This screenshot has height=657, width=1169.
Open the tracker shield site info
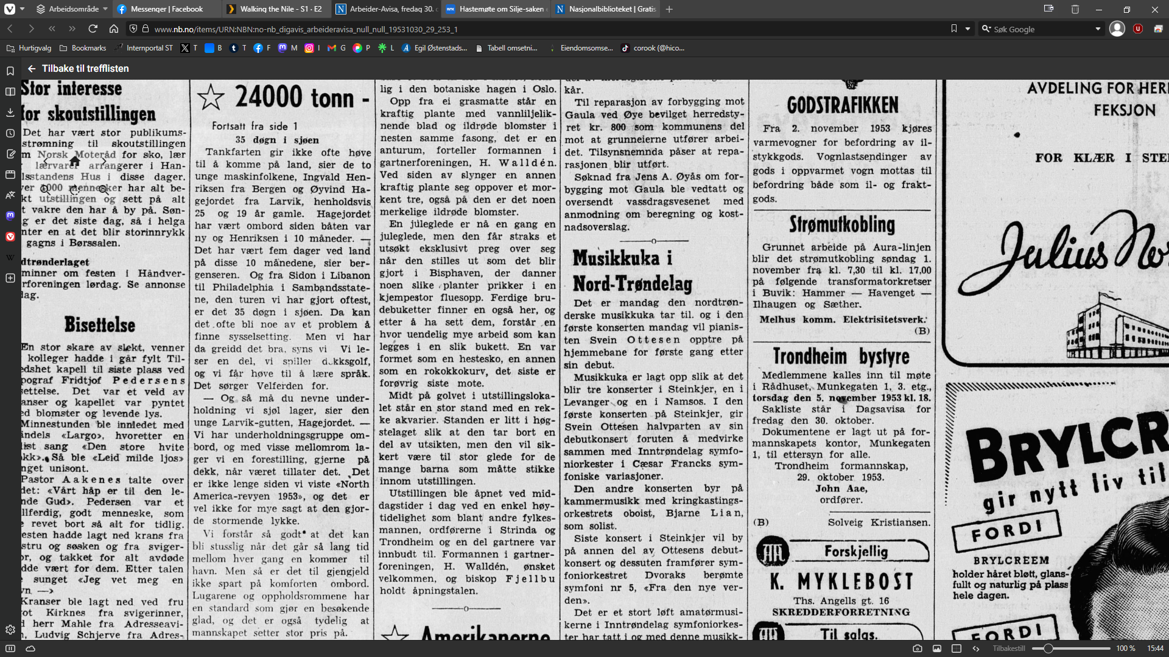(x=133, y=29)
